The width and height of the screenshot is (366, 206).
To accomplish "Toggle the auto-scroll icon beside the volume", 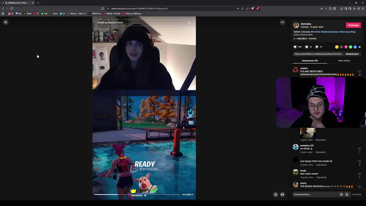I will click(276, 195).
